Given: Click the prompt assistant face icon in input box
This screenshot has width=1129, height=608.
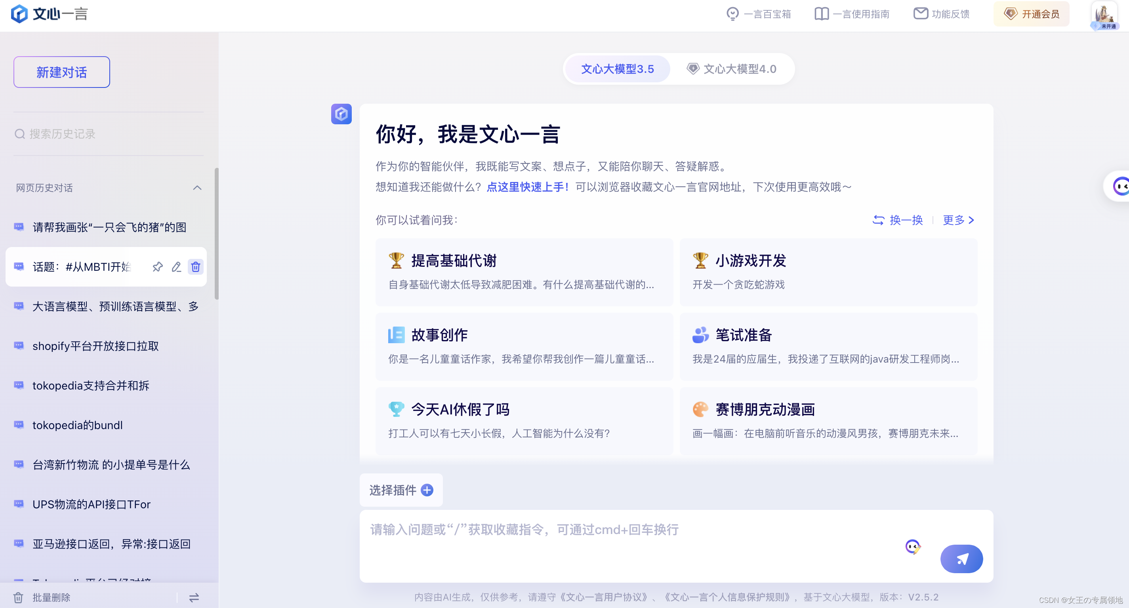Looking at the screenshot, I should click(912, 546).
